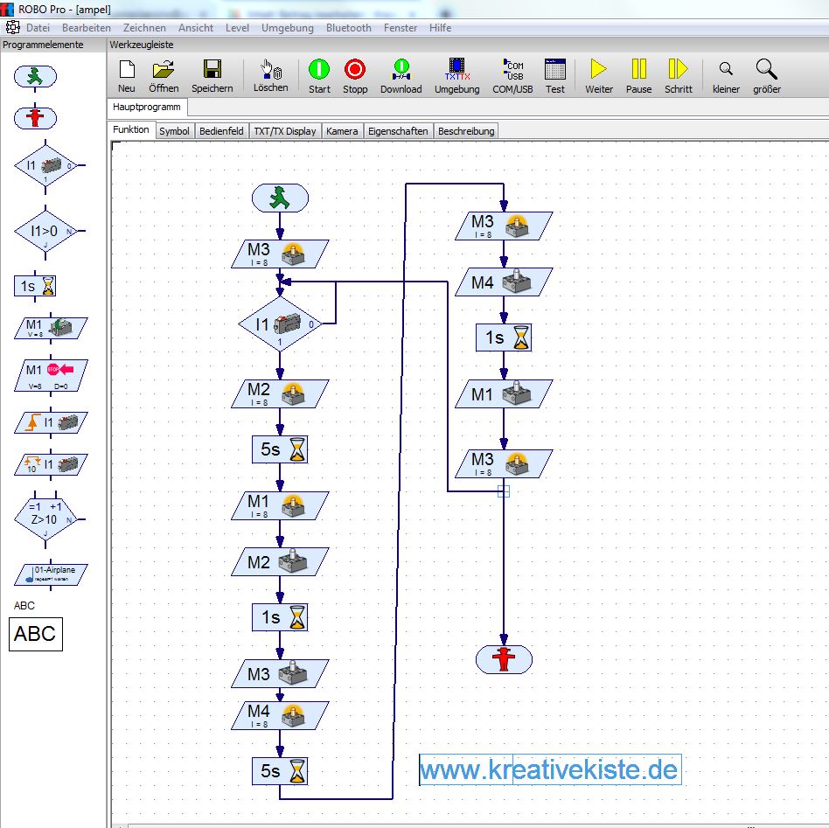
Task: Open the Ansicht menu
Action: [x=196, y=28]
